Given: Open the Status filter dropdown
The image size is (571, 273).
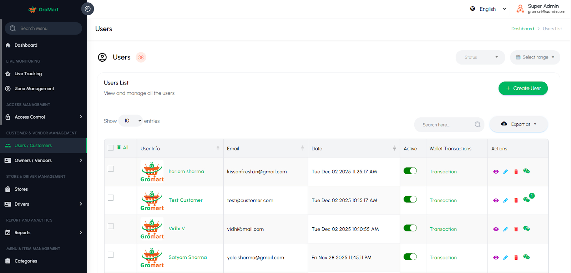Looking at the screenshot, I should (x=480, y=57).
